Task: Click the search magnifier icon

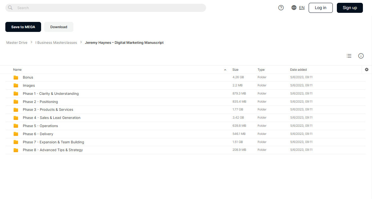Action: click(10, 8)
